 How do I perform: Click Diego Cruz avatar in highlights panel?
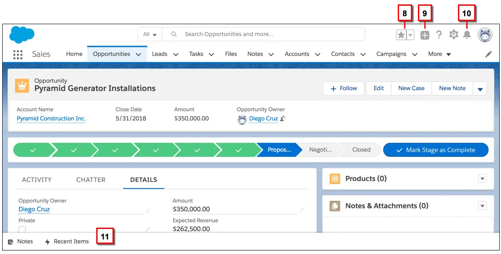[242, 120]
